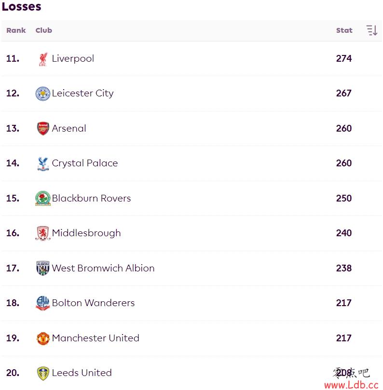Open the Liverpool club name link
Screen dimensions: 383x390
73,59
